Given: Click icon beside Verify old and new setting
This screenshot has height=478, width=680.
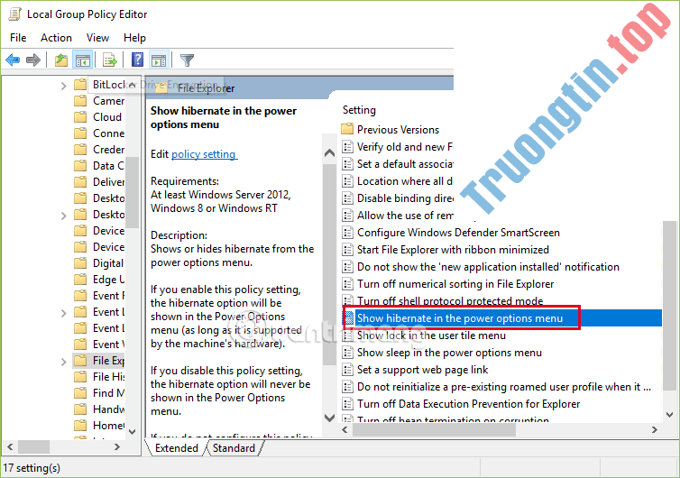Looking at the screenshot, I should (347, 147).
